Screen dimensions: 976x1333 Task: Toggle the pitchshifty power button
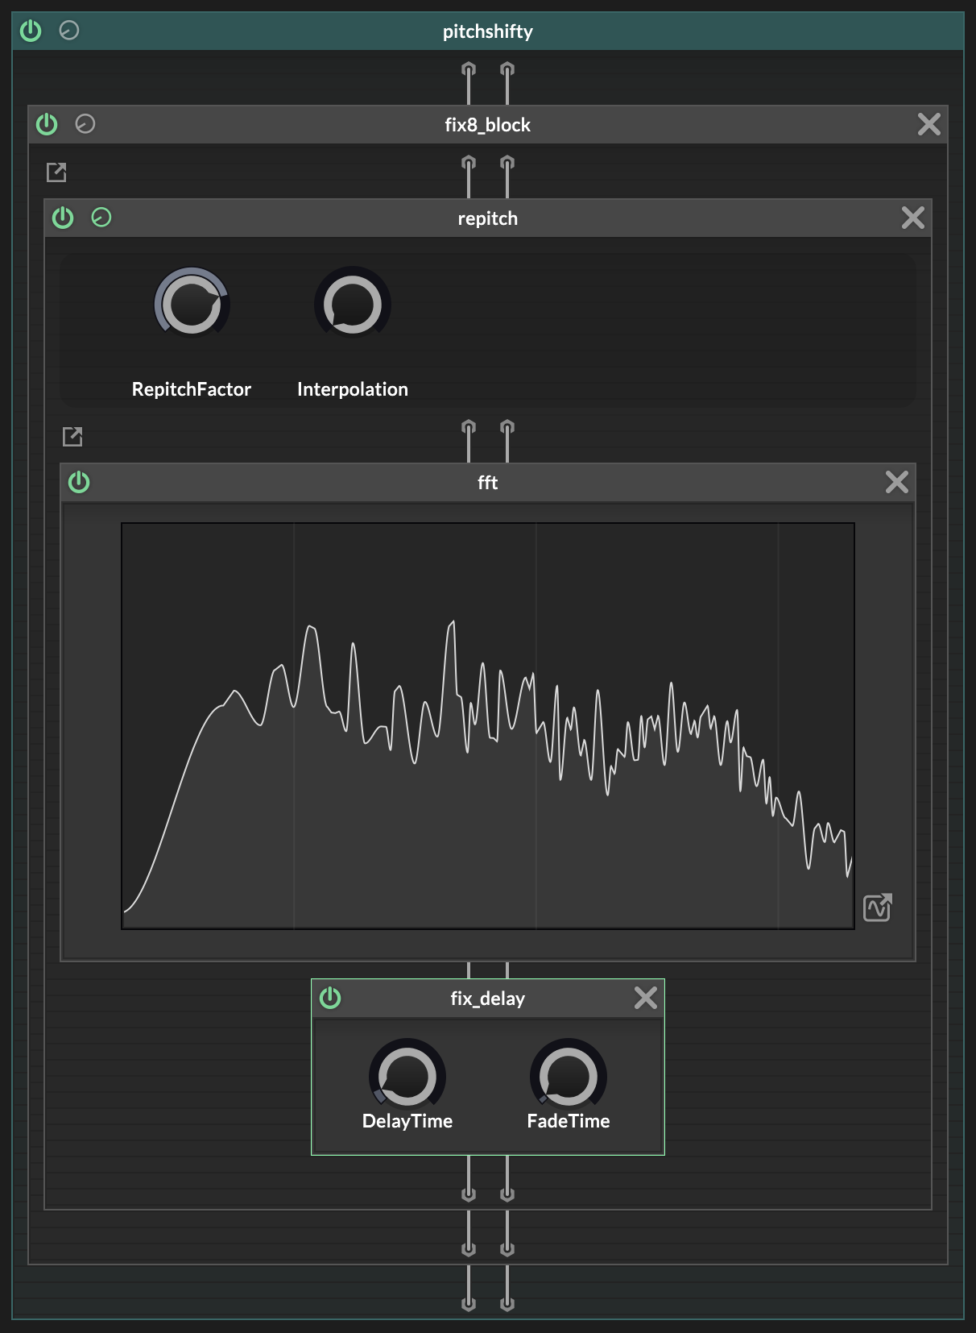point(31,31)
